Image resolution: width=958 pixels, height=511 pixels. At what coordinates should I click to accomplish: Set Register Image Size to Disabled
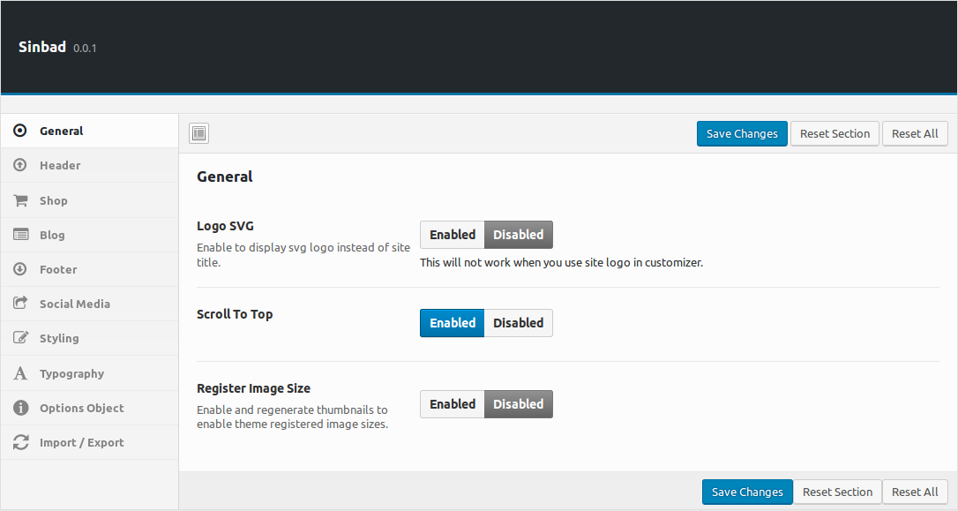click(518, 404)
